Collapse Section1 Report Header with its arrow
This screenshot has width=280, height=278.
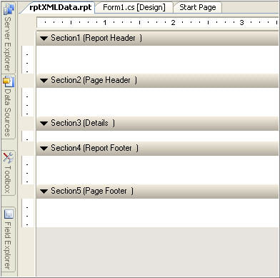[44, 39]
